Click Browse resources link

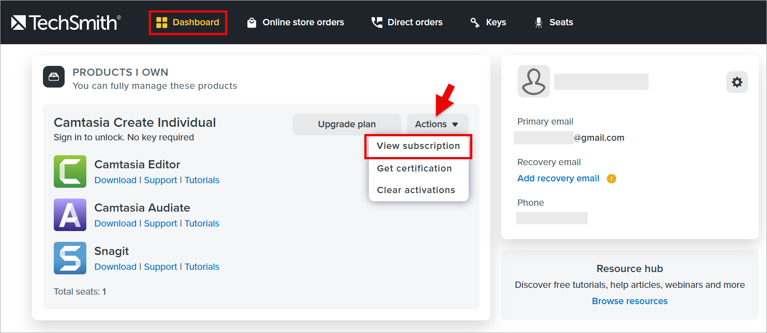click(x=630, y=301)
